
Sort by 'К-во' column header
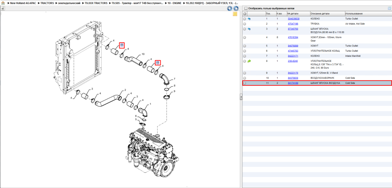coord(281,14)
